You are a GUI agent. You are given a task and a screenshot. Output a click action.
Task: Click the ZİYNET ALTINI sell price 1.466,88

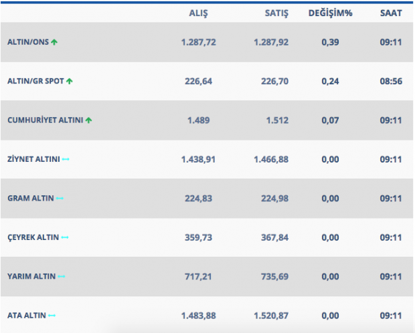271,159
